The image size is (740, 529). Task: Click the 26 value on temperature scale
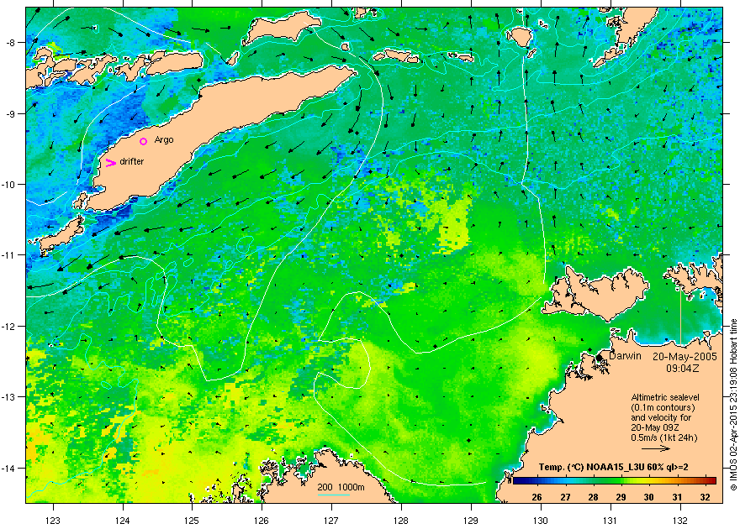pos(536,497)
